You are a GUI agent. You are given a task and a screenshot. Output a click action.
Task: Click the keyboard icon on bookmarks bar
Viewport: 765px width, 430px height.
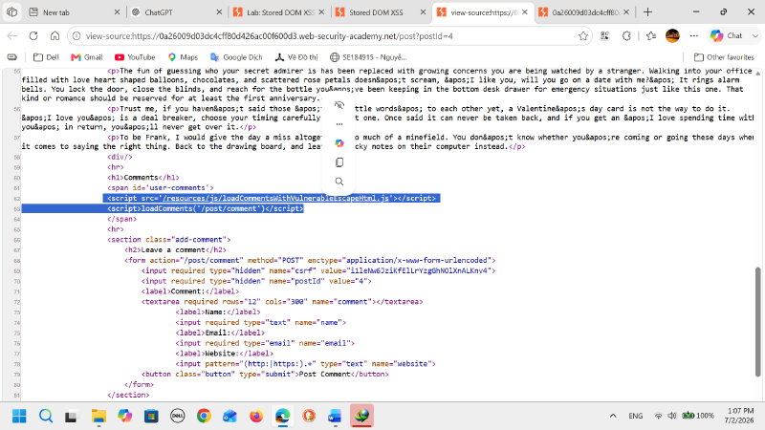point(12,57)
